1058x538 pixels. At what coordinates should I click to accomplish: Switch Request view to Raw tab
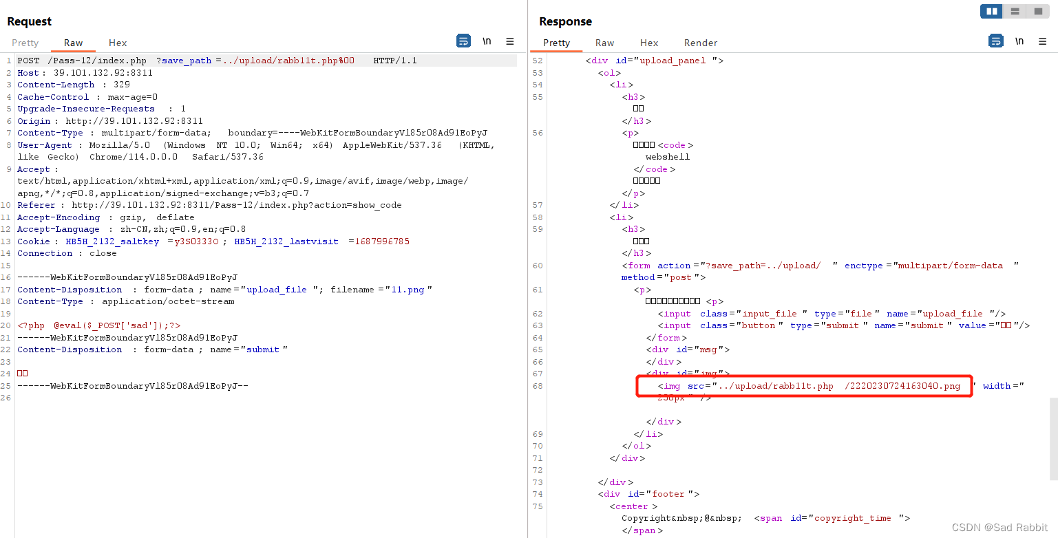pyautogui.click(x=74, y=43)
